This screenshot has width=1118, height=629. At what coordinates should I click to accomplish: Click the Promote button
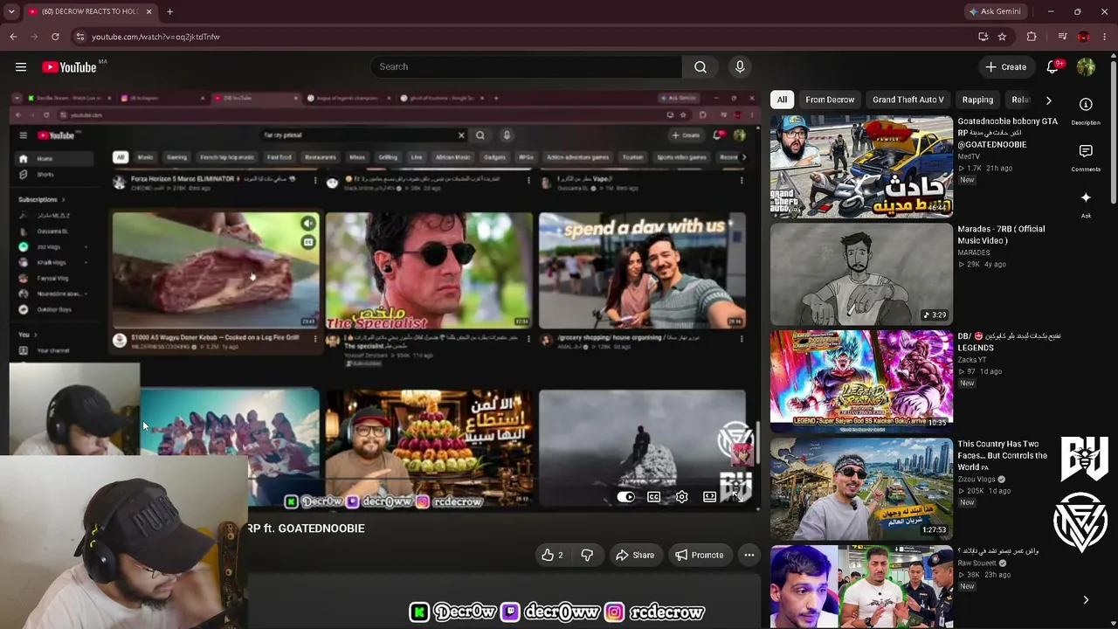[700, 555]
